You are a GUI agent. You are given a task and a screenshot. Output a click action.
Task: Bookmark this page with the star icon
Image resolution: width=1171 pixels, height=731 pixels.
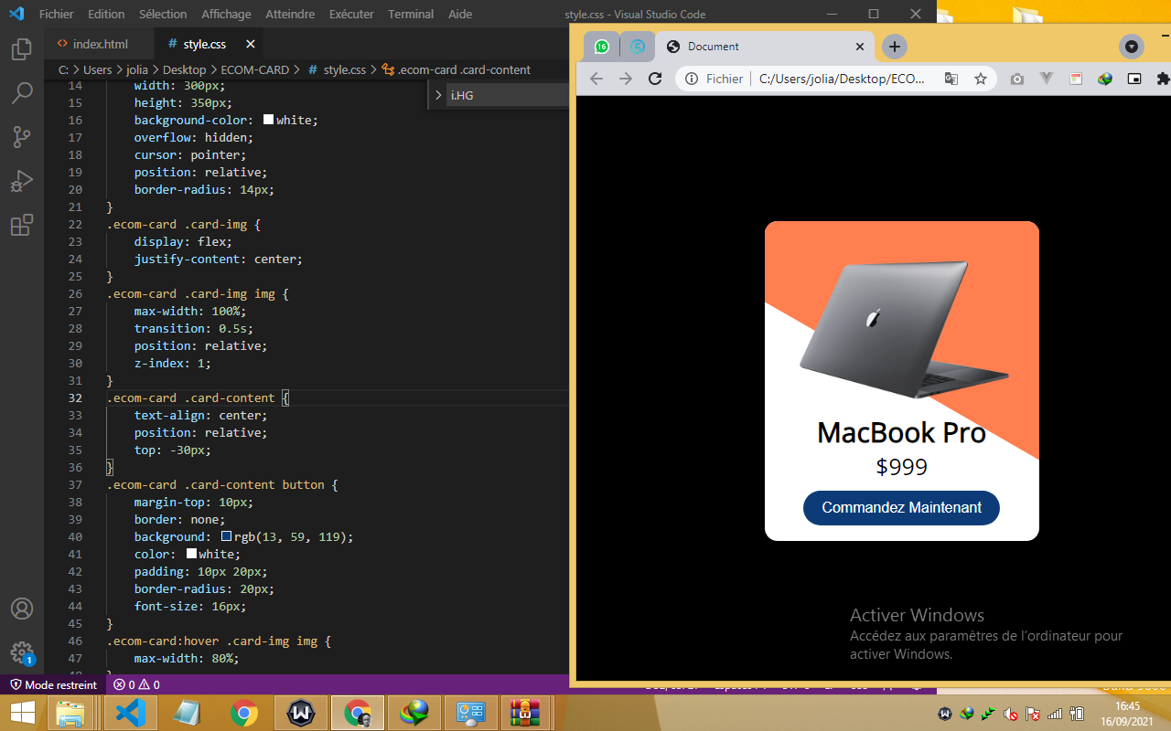coord(981,79)
